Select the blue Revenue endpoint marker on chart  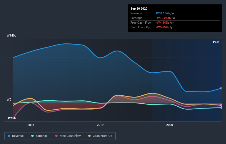point(221,88)
